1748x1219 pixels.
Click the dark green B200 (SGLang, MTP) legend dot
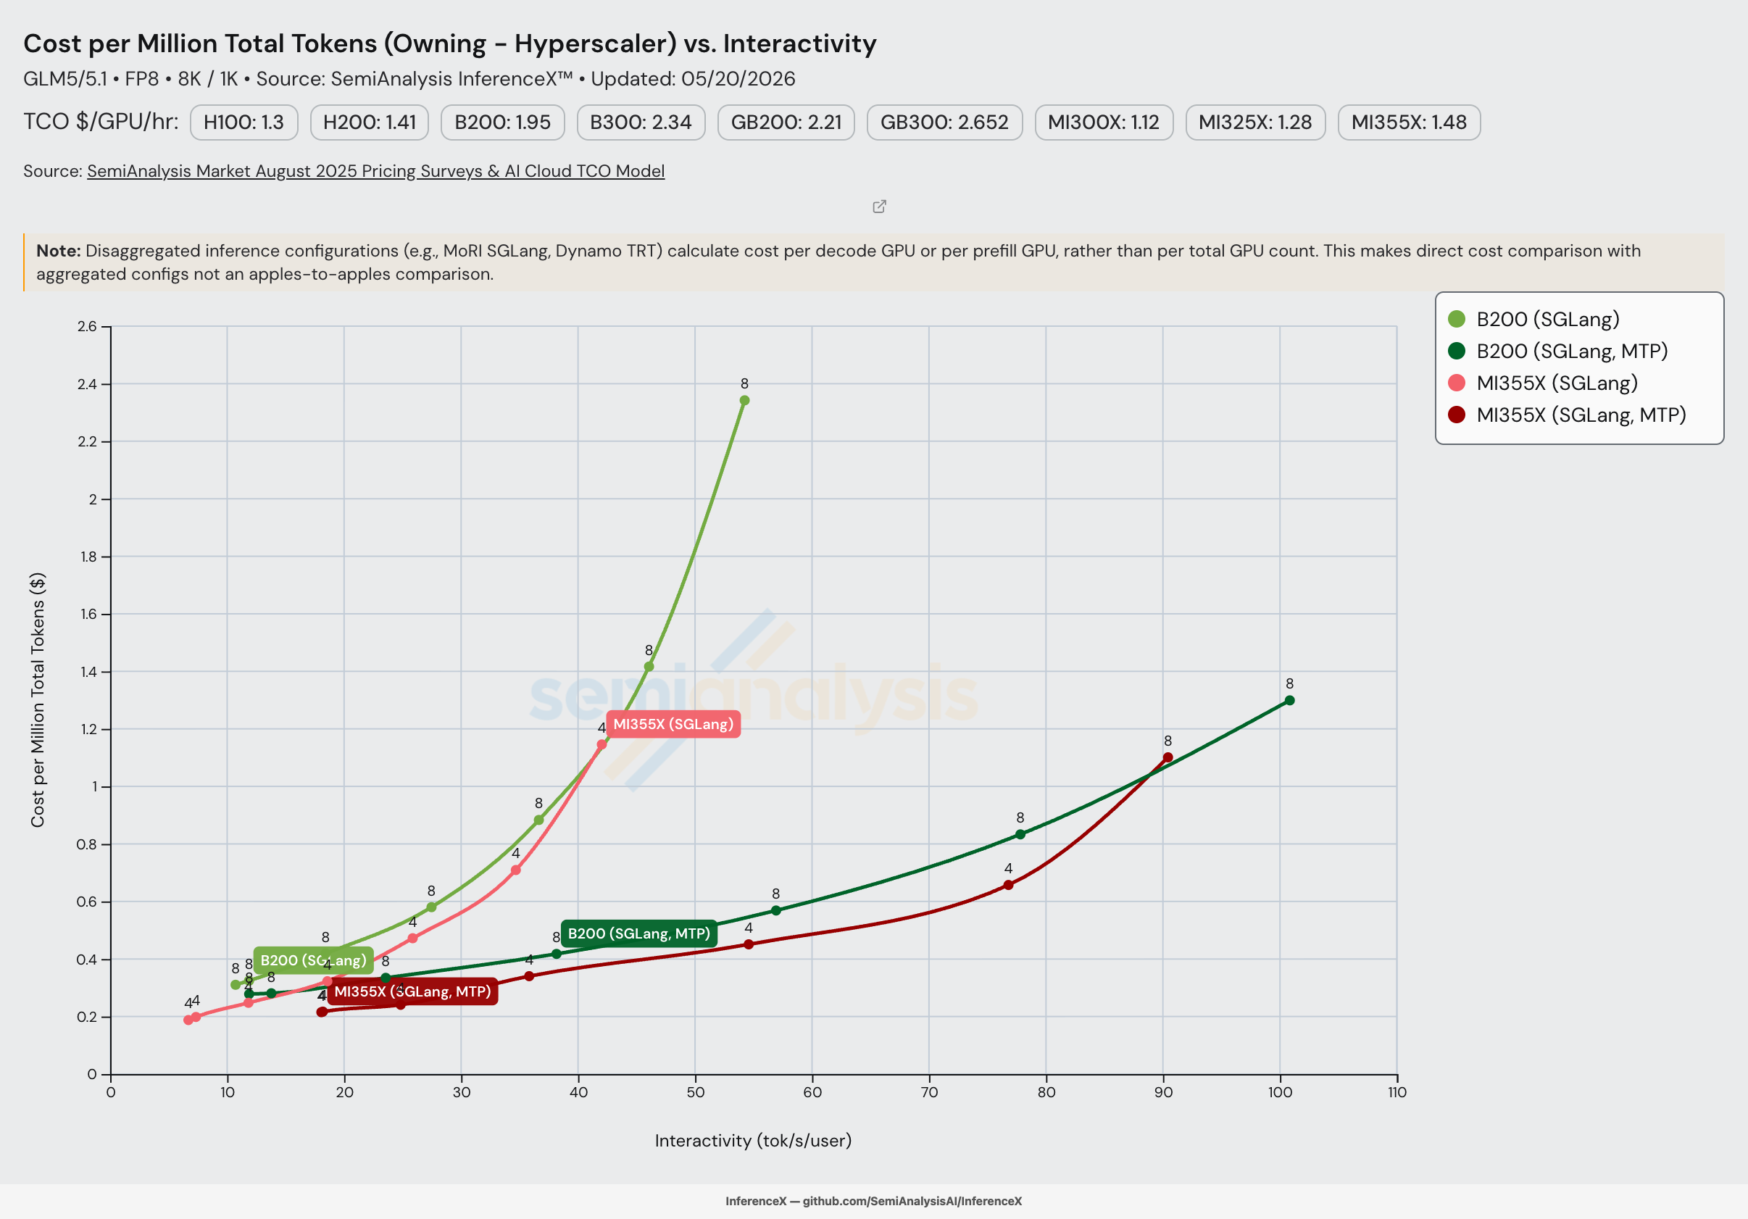coord(1457,351)
